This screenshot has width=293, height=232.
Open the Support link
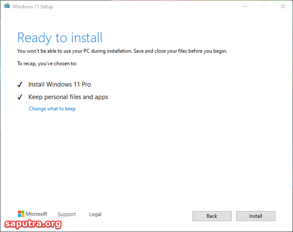(67, 214)
